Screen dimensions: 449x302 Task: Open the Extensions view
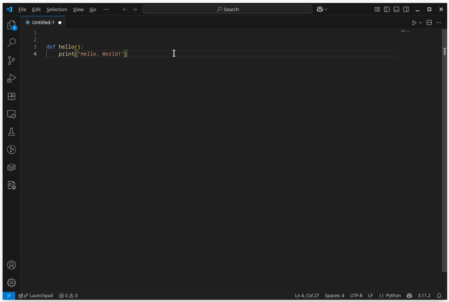pos(11,96)
